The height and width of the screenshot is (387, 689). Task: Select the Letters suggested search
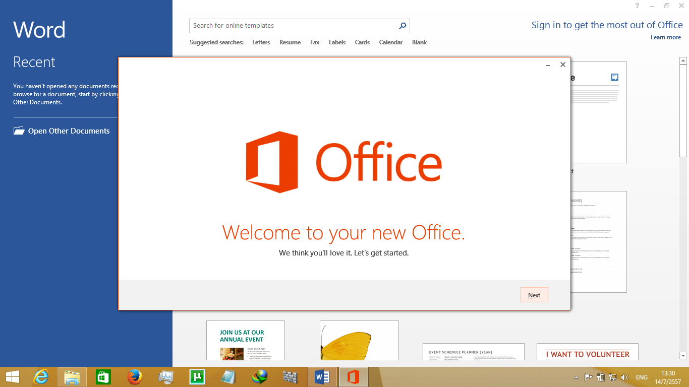261,42
